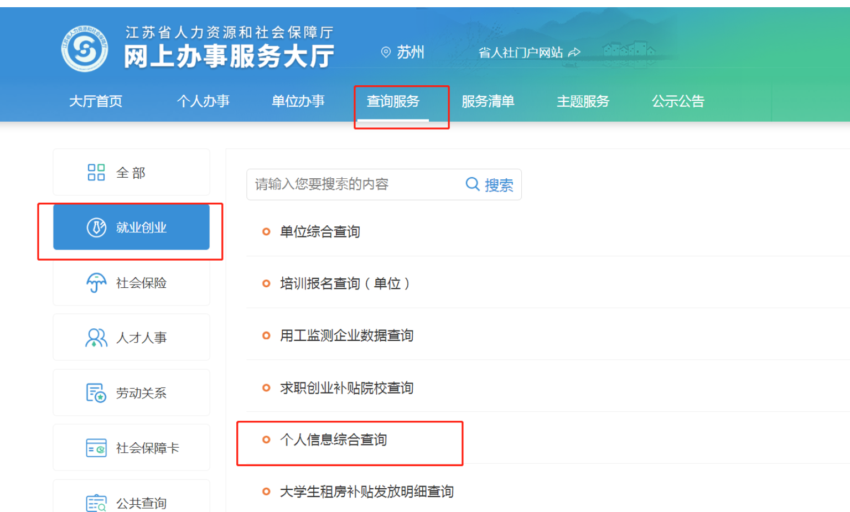This screenshot has height=512, width=850.
Task: Click the 全部 grid icon
Action: click(96, 173)
